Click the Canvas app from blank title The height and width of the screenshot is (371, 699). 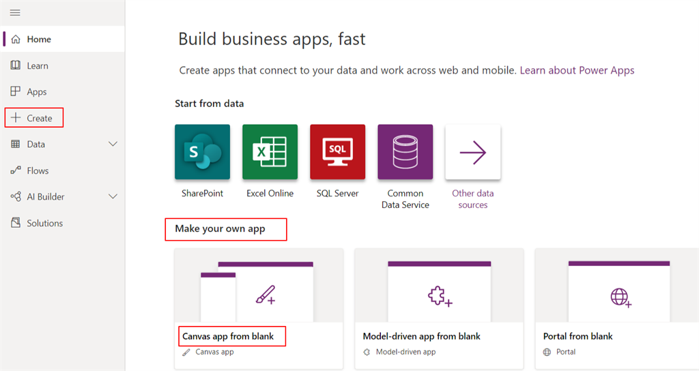point(231,336)
